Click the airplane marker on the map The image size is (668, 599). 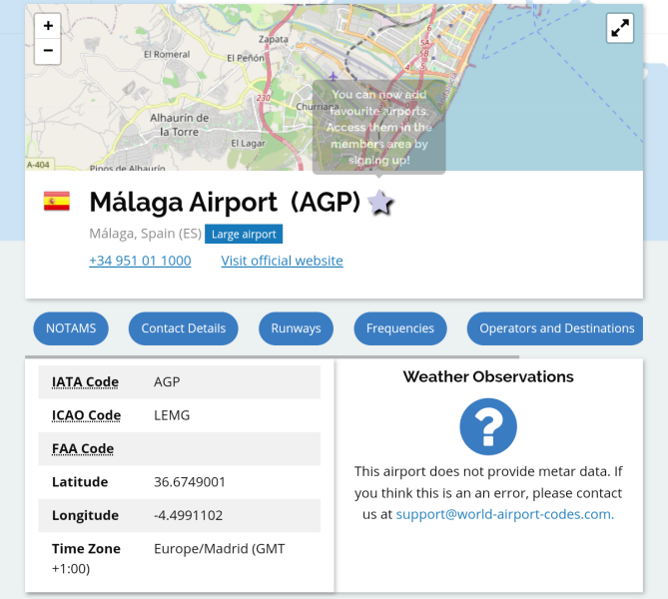coord(333,76)
